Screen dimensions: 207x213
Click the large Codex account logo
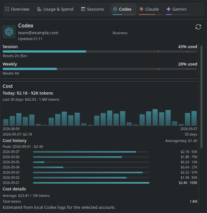click(x=9, y=32)
